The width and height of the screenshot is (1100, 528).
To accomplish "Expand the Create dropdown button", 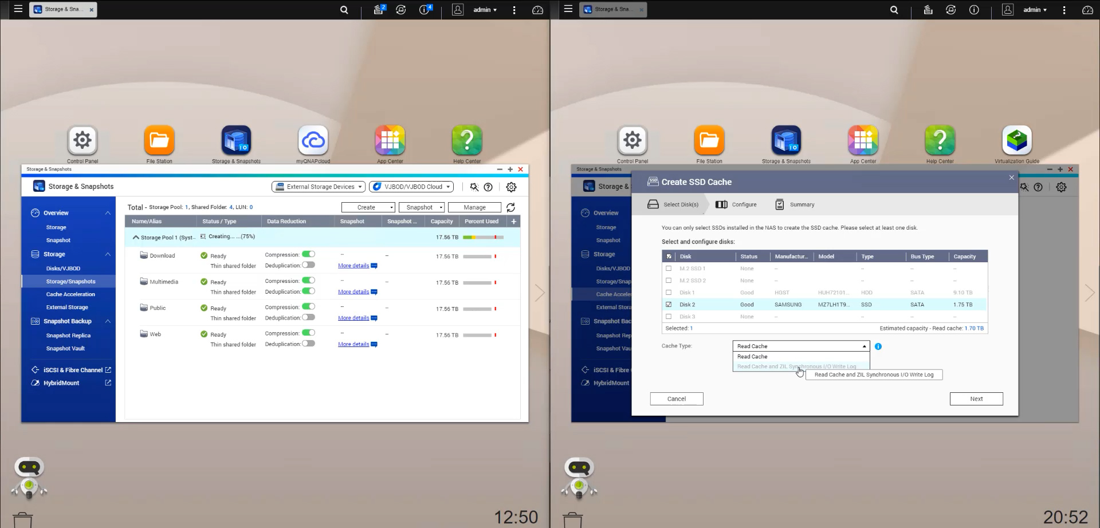I will 368,207.
